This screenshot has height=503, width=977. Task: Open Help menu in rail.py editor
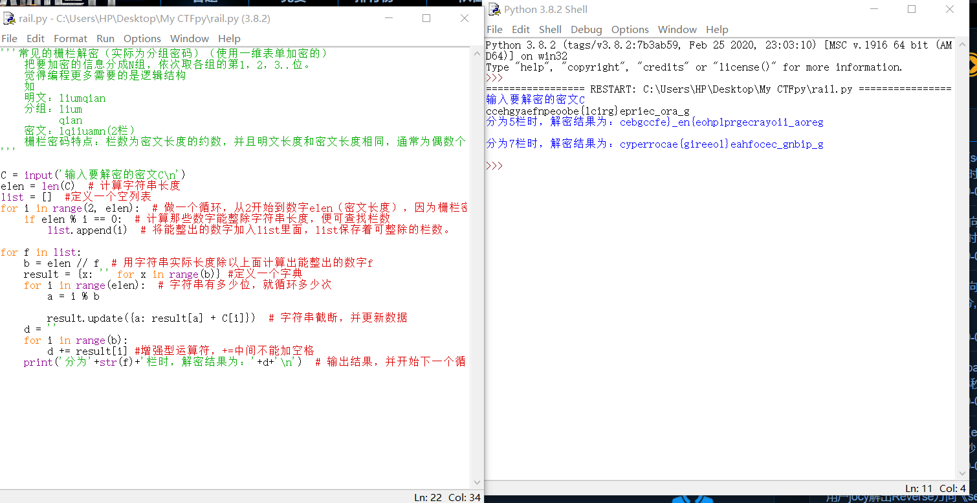[x=229, y=38]
